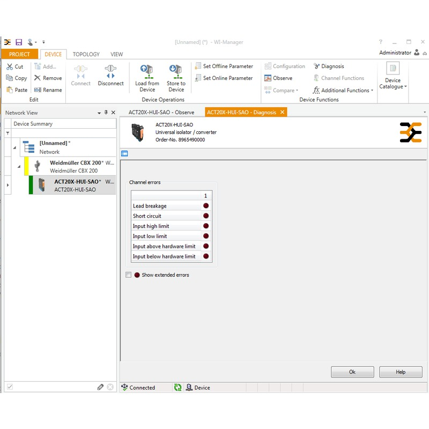Select the DEVICE ribbon tab
Viewport: 429px width, 429px height.
[x=53, y=54]
